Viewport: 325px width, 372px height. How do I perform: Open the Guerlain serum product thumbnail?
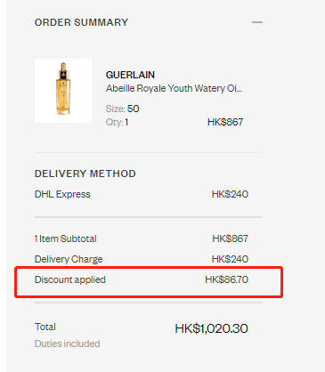pos(63,91)
